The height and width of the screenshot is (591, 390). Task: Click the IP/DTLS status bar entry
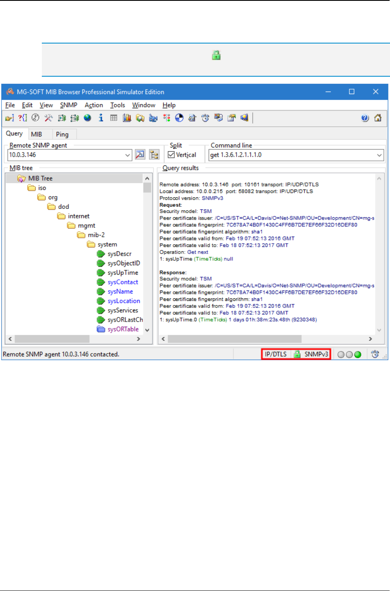(x=276, y=354)
